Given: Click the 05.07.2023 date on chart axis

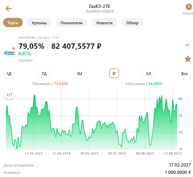Looking at the screenshot, I should coord(117,154).
